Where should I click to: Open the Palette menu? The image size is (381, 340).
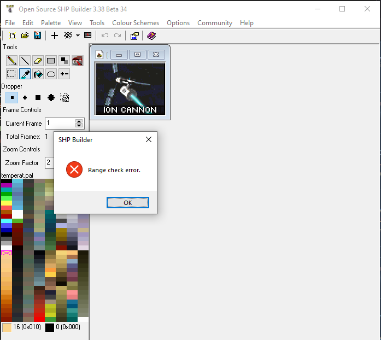tap(50, 23)
